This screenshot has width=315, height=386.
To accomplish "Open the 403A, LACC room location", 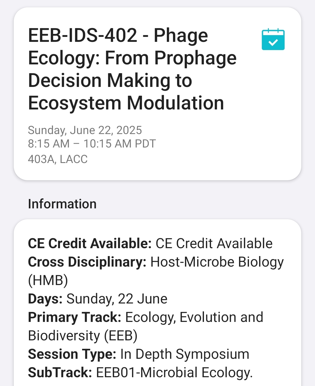I will tap(58, 159).
